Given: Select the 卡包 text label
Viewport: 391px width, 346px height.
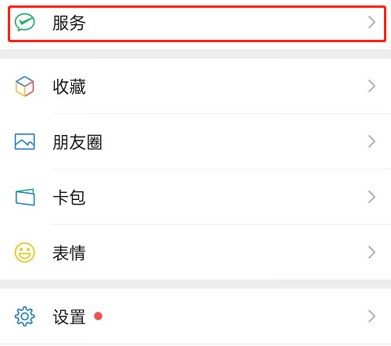Looking at the screenshot, I should [x=69, y=198].
